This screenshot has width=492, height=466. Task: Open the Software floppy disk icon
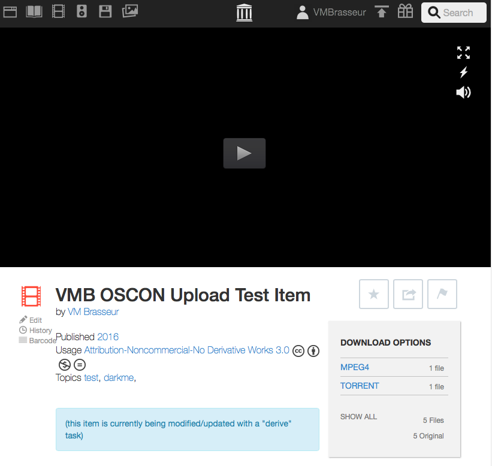[x=105, y=11]
